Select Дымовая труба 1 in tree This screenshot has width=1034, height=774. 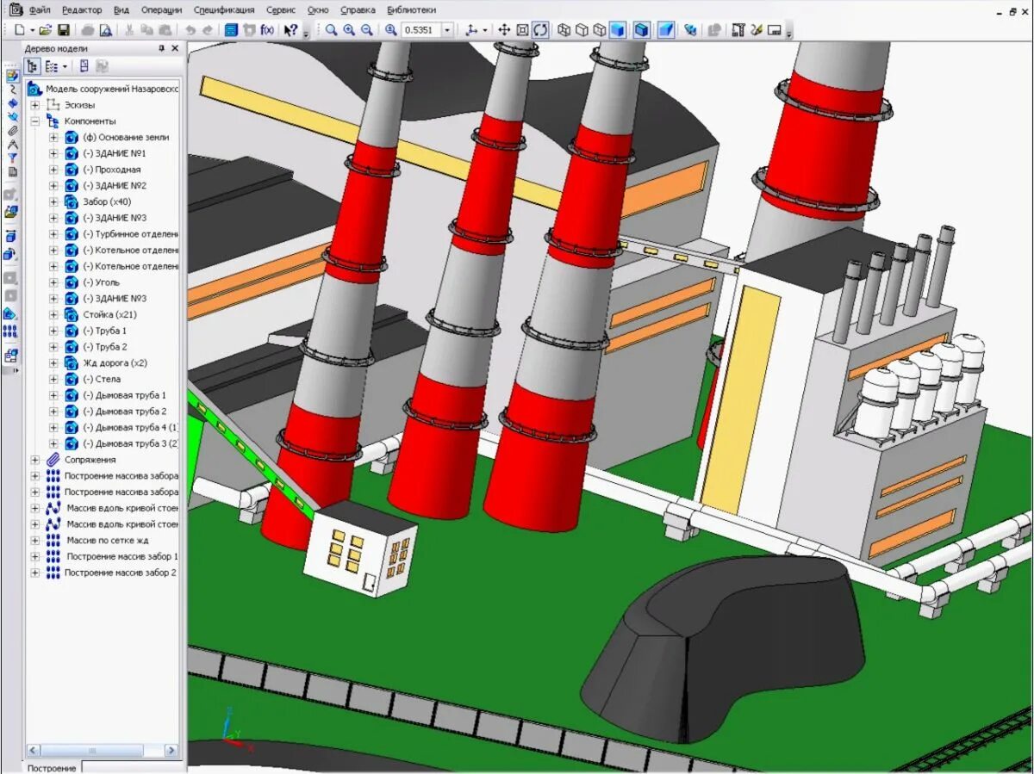pos(125,395)
